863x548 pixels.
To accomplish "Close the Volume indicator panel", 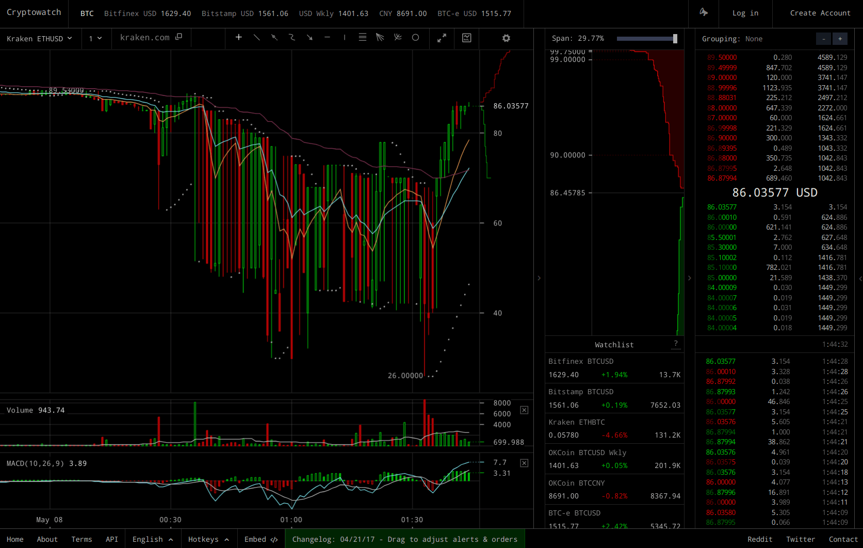I will (x=524, y=410).
